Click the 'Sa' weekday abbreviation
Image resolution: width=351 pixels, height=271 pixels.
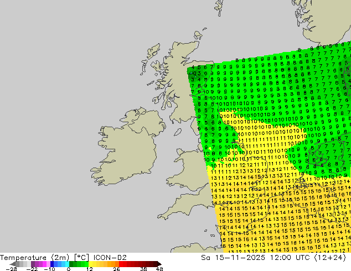205,258
